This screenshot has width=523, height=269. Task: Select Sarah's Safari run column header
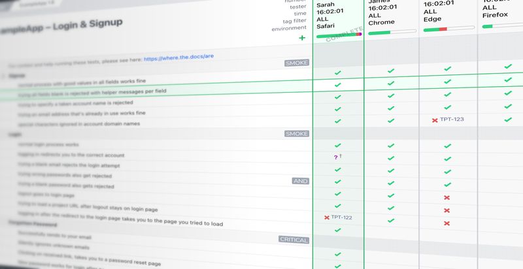pyautogui.click(x=338, y=20)
